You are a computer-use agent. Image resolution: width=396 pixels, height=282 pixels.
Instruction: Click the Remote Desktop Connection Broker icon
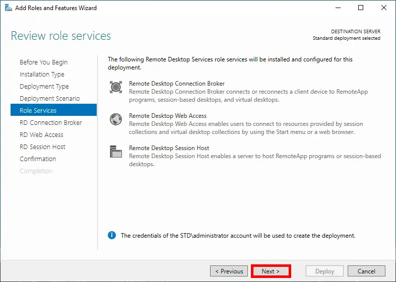(116, 87)
